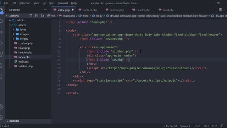Collapse all folders in Explorer
The height and width of the screenshot is (128, 227).
click(x=48, y=16)
